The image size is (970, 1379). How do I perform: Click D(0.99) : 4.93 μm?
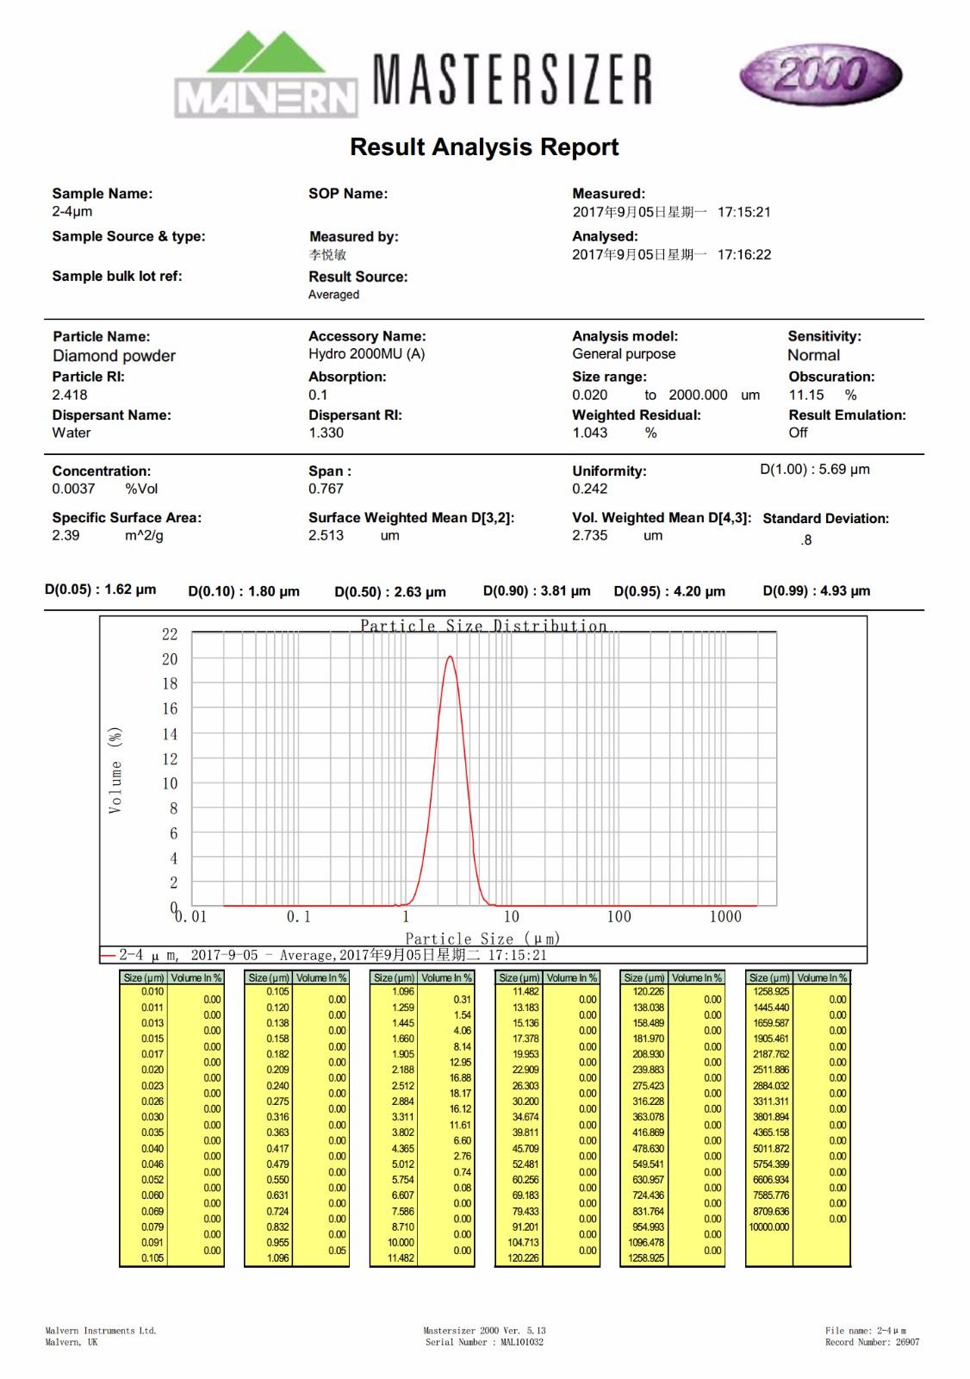pos(817,590)
